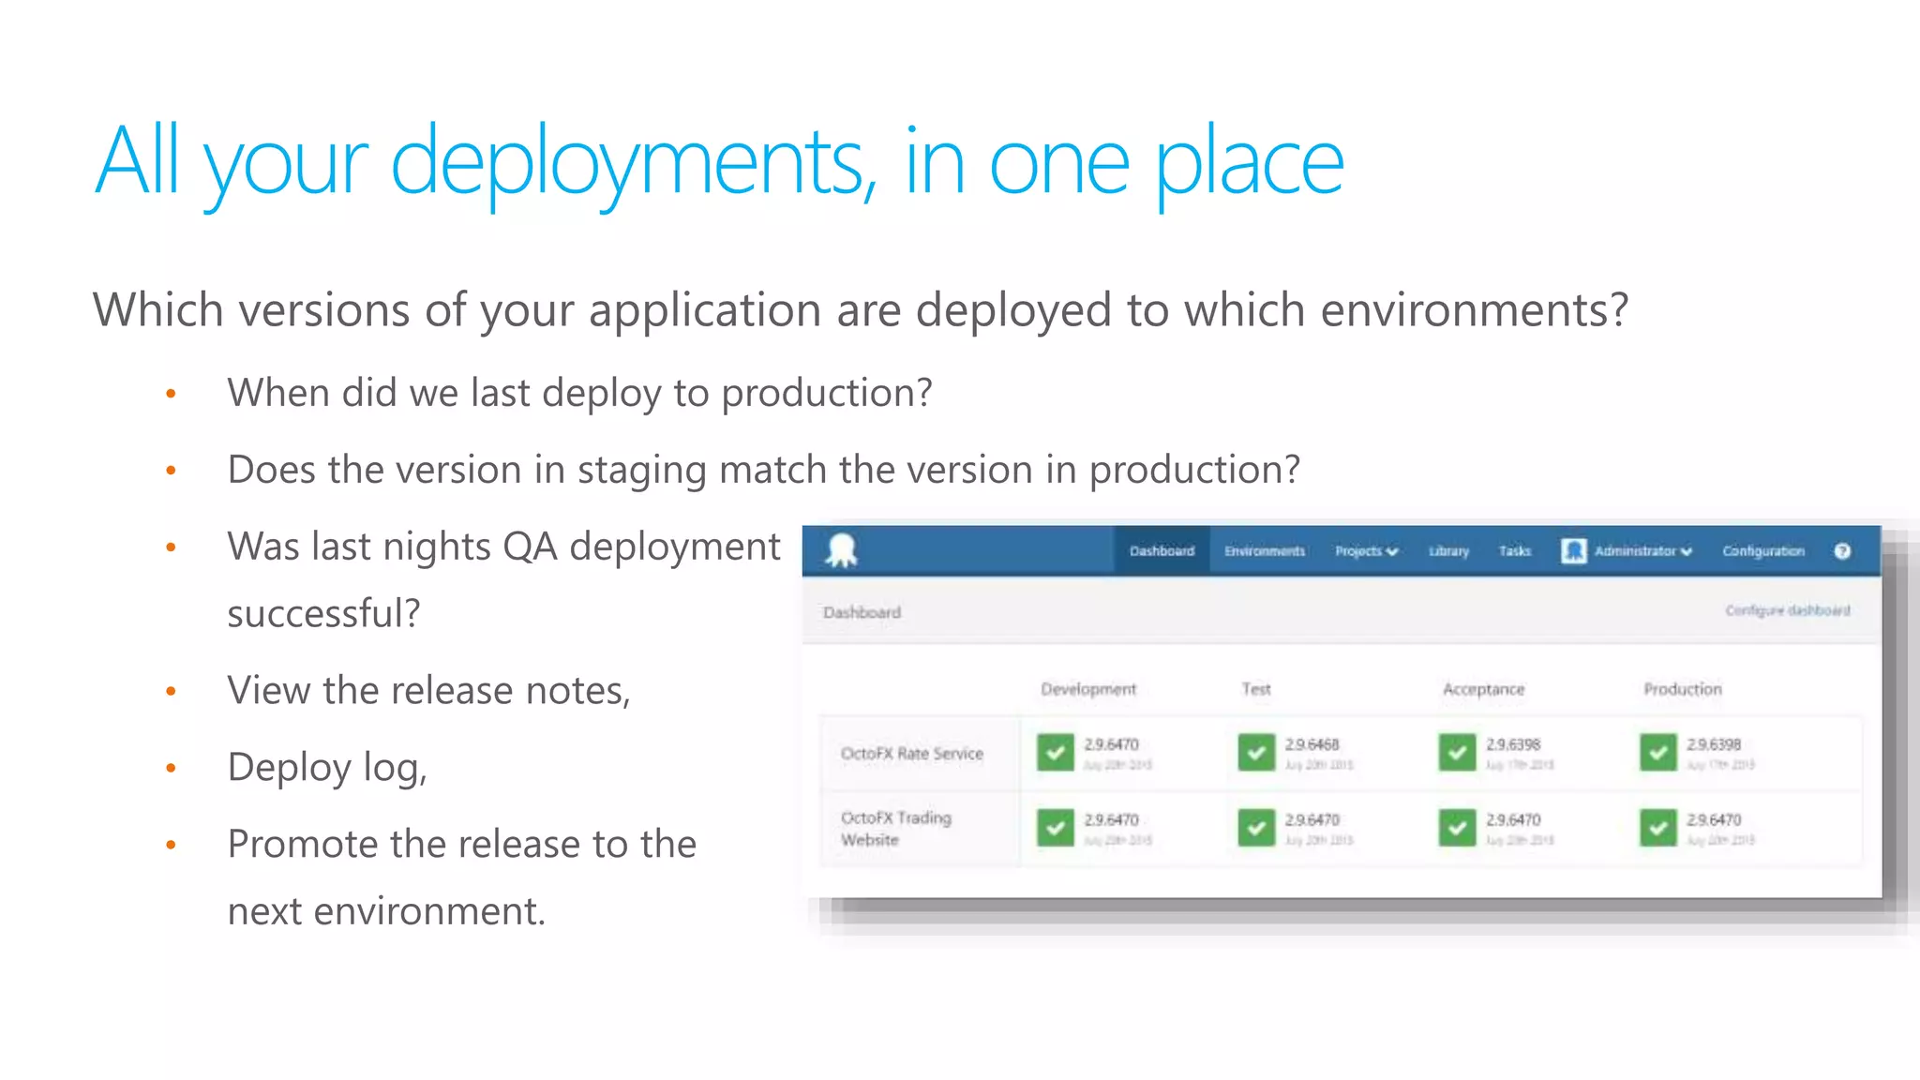Viewport: 1920px width, 1080px height.
Task: Click Rate Service Development success checkmark
Action: (x=1055, y=752)
